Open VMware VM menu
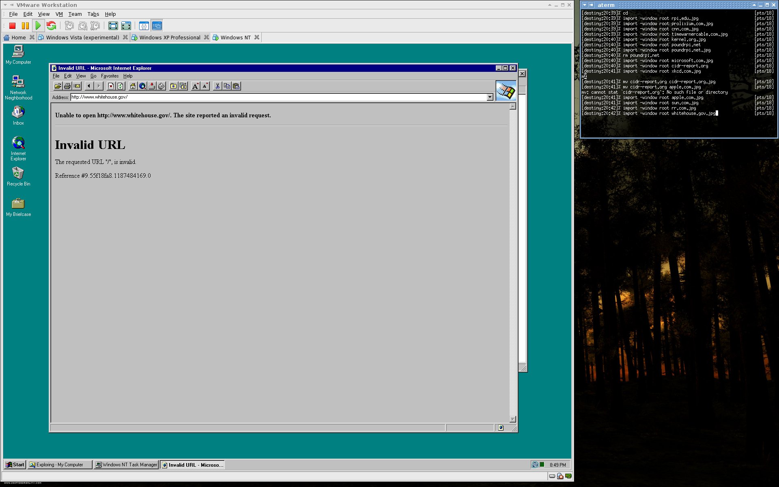 [59, 14]
